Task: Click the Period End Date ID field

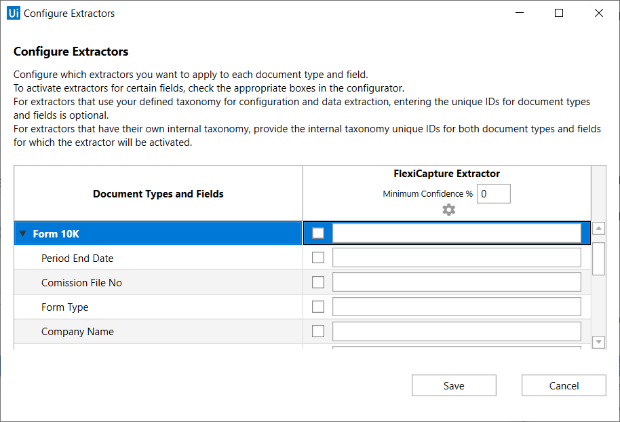Action: pyautogui.click(x=456, y=257)
